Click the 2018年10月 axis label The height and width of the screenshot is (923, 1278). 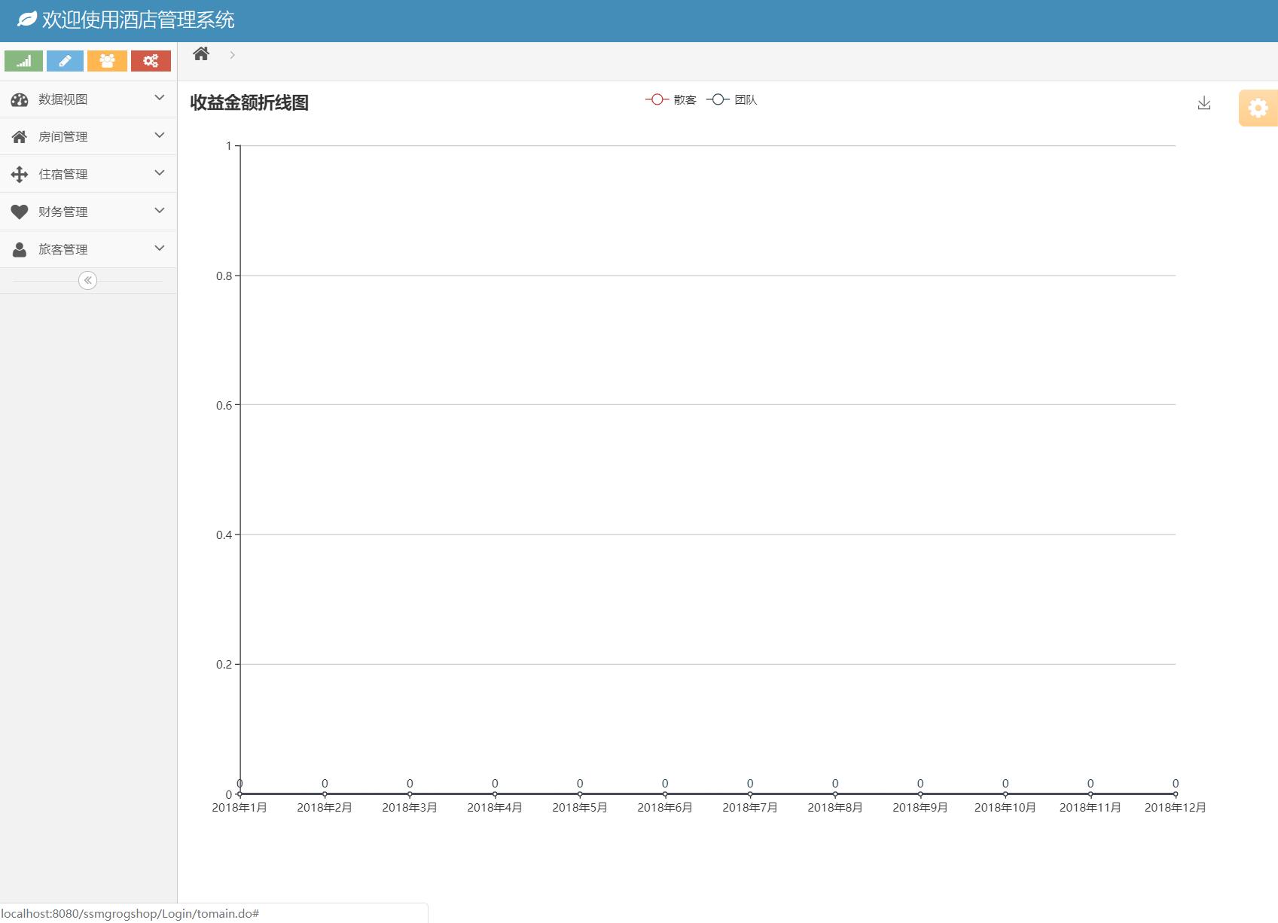click(1005, 808)
